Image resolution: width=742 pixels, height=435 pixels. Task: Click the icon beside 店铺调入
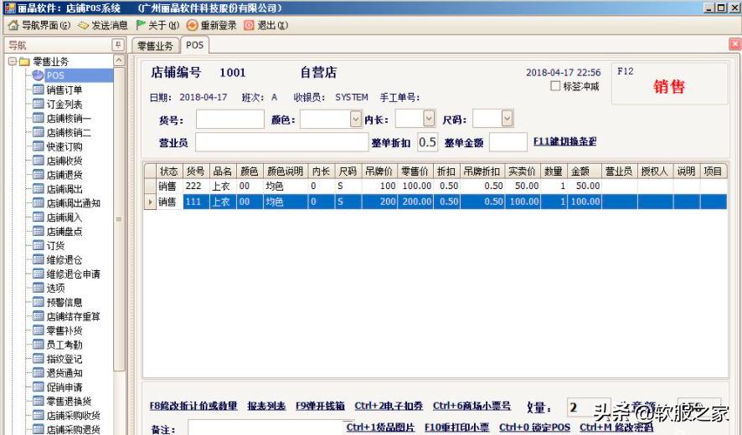[39, 217]
